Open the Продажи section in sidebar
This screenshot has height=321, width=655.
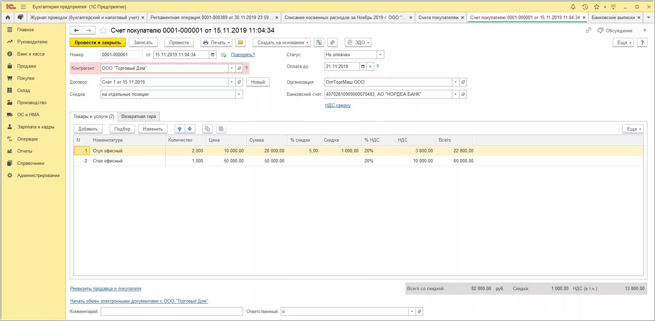click(27, 66)
